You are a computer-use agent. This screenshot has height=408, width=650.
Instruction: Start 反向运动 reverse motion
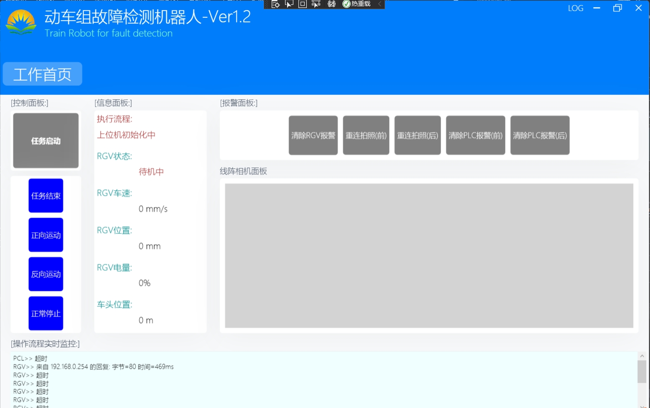pyautogui.click(x=46, y=274)
